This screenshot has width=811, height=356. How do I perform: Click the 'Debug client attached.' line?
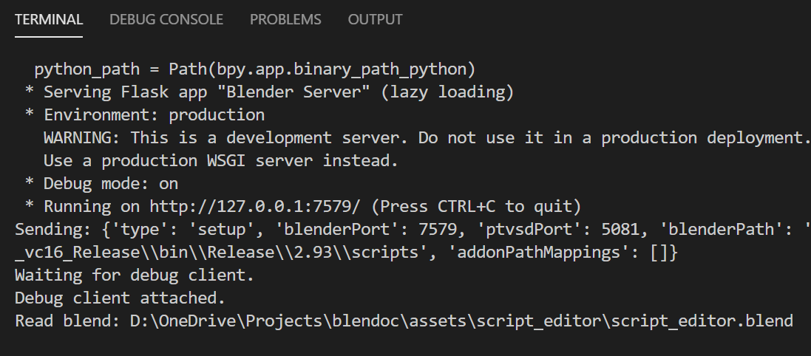(120, 298)
